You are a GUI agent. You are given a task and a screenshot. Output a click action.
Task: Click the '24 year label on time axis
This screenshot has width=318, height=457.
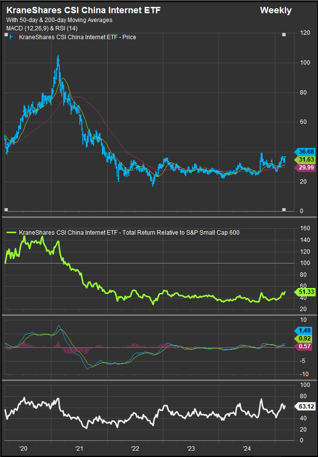click(247, 448)
